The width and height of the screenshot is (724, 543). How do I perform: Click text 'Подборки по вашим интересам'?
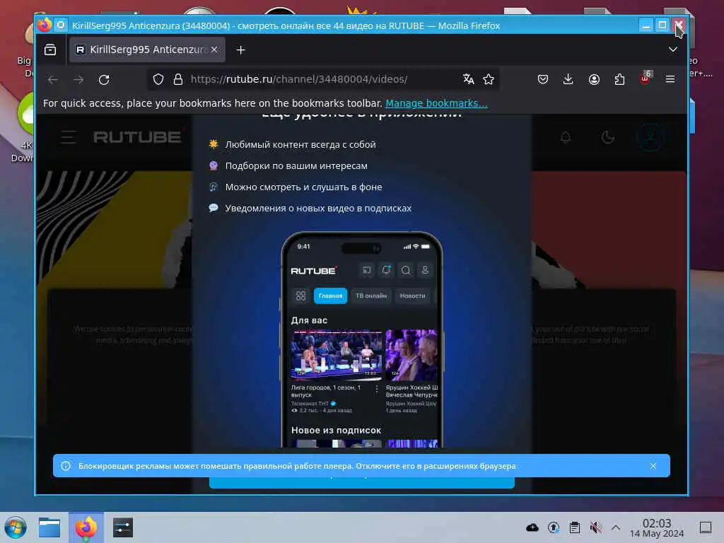[296, 165]
